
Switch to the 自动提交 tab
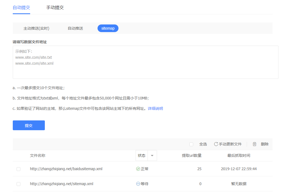(x=21, y=8)
